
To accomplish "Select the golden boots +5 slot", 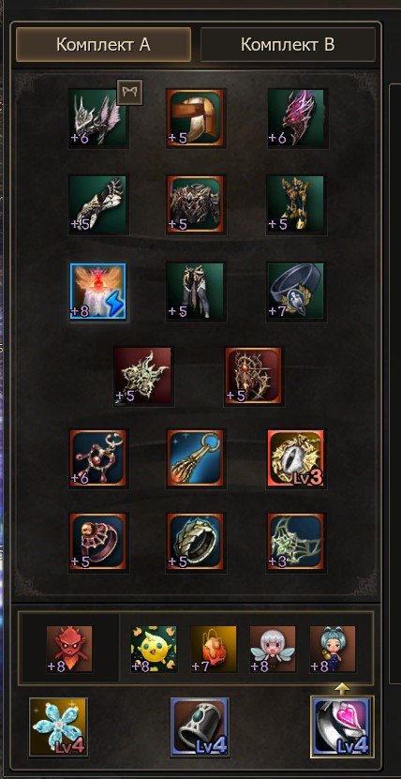I will coord(297,204).
